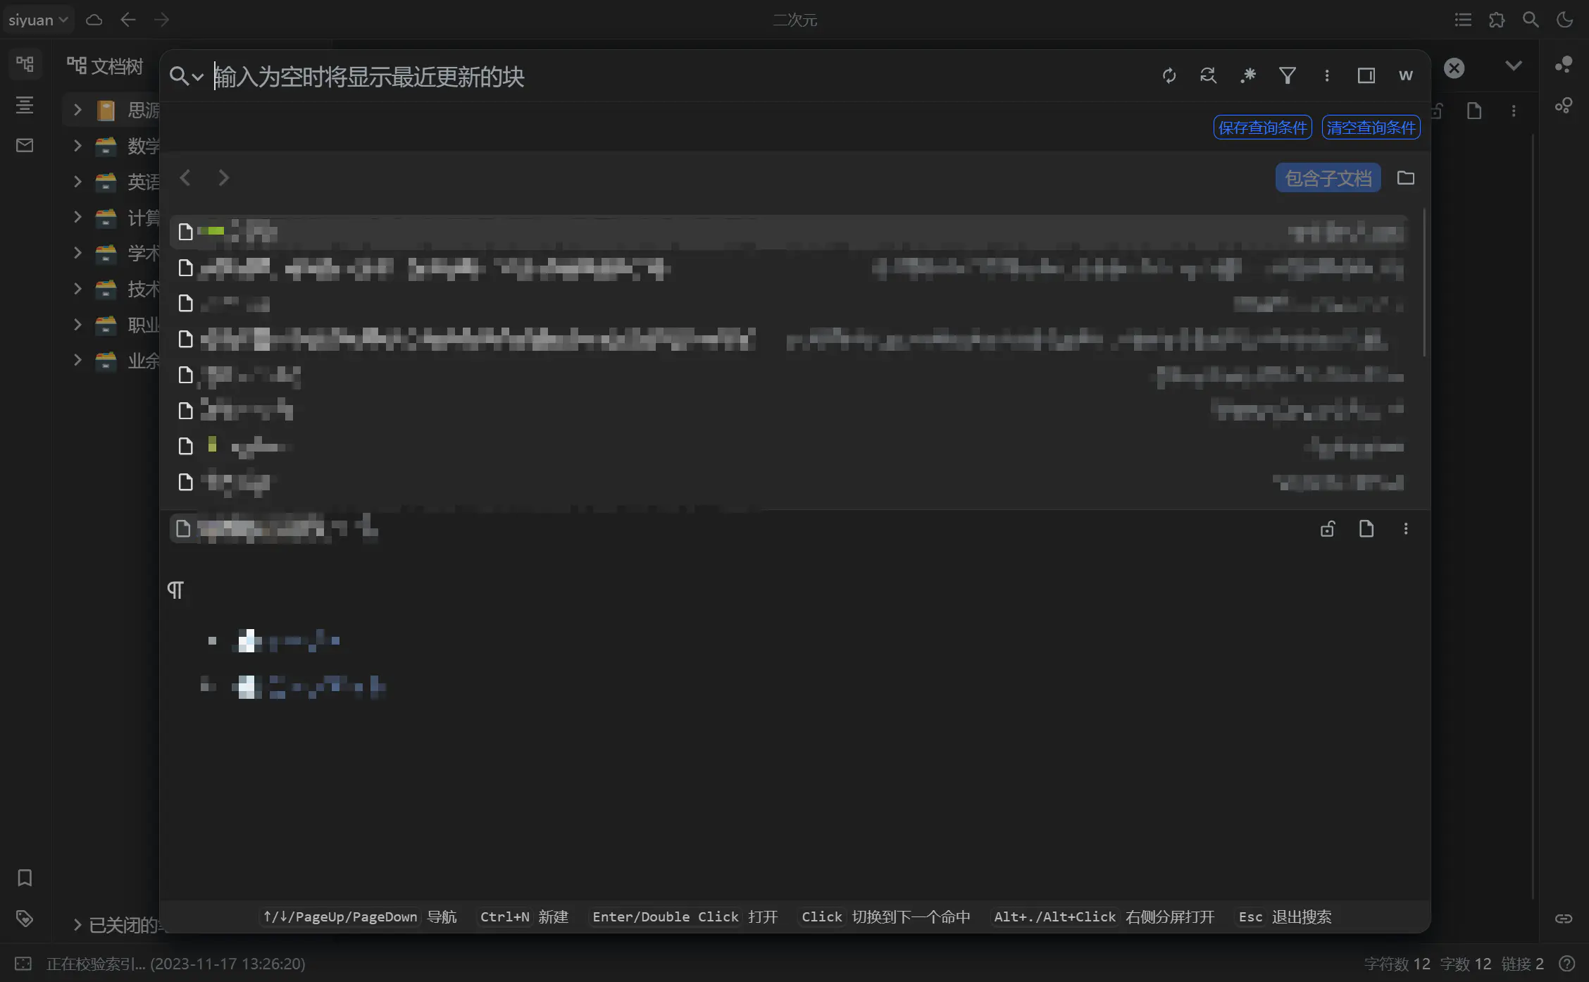This screenshot has width=1589, height=982.
Task: Open the search more-options kebab menu
Action: [1327, 75]
